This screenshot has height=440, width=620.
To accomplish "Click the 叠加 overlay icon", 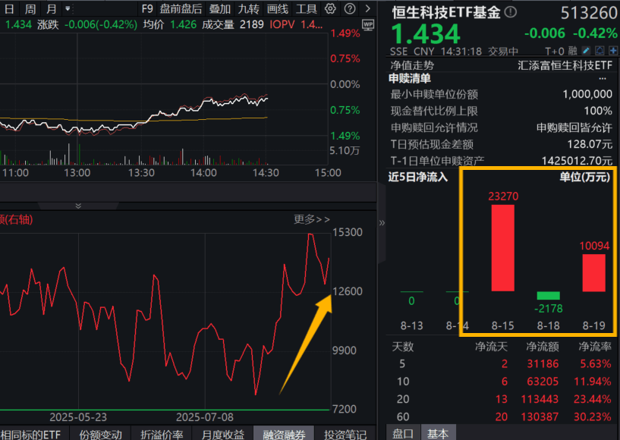I will tap(220, 8).
